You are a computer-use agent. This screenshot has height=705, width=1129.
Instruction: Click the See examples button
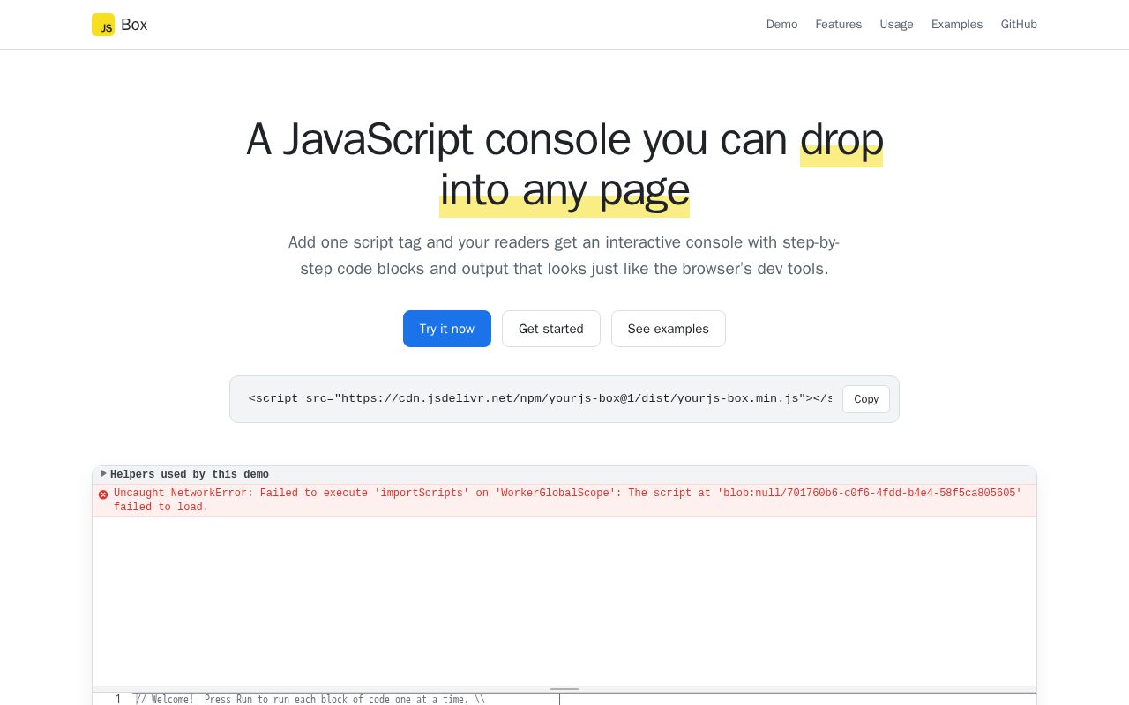point(669,329)
